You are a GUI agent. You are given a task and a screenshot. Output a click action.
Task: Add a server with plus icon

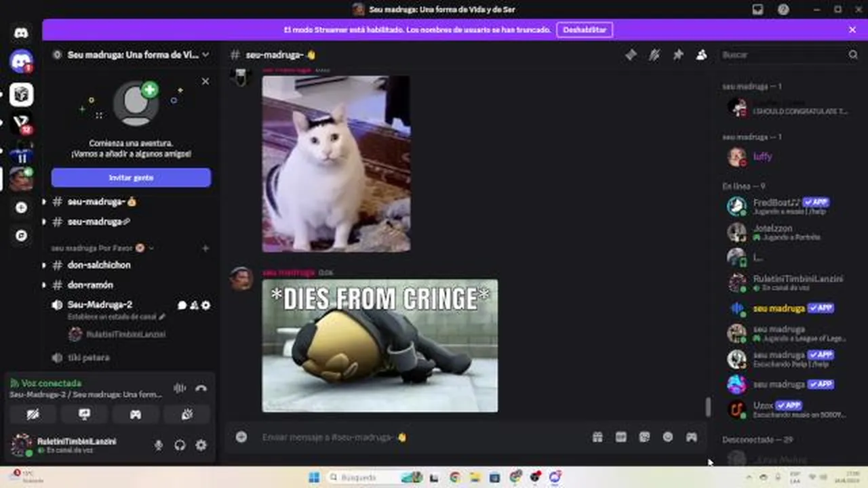[21, 207]
